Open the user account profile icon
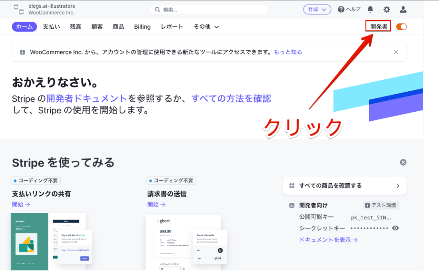Viewport: 439px width, 274px height. click(403, 9)
